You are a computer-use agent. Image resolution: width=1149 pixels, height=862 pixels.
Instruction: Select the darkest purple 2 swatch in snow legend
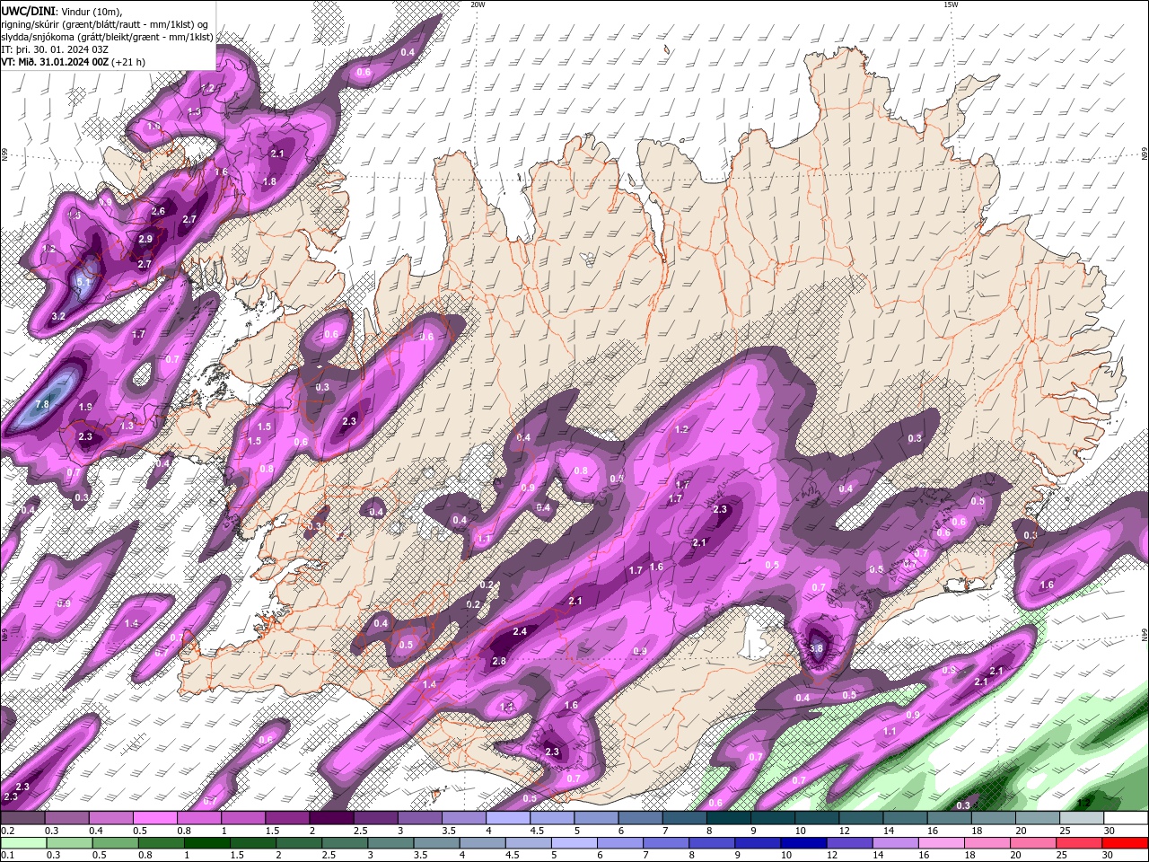click(330, 818)
